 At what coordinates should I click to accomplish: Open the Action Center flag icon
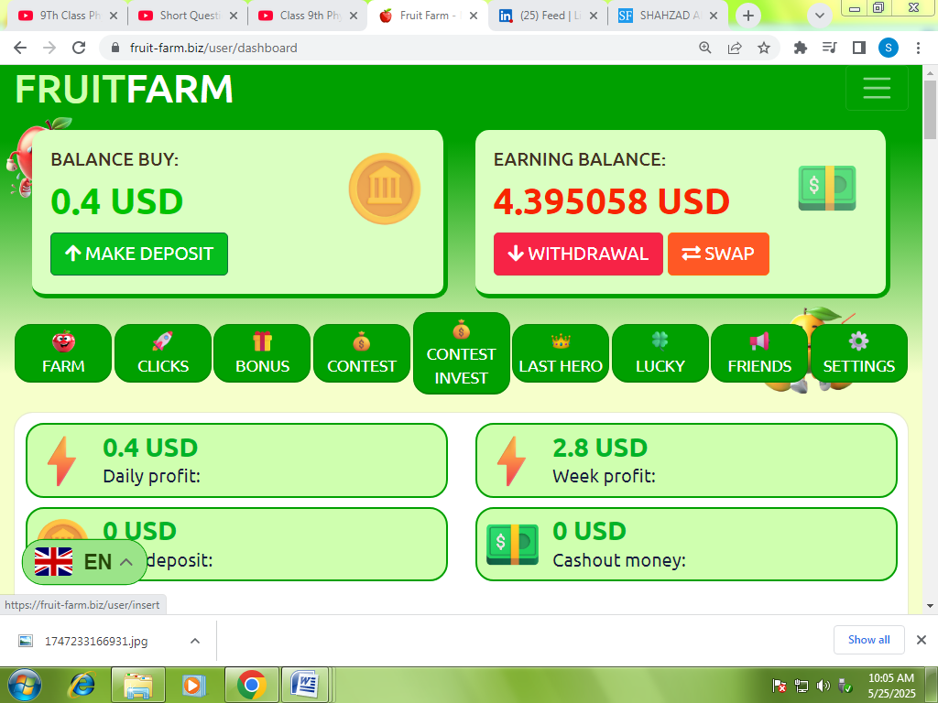779,686
